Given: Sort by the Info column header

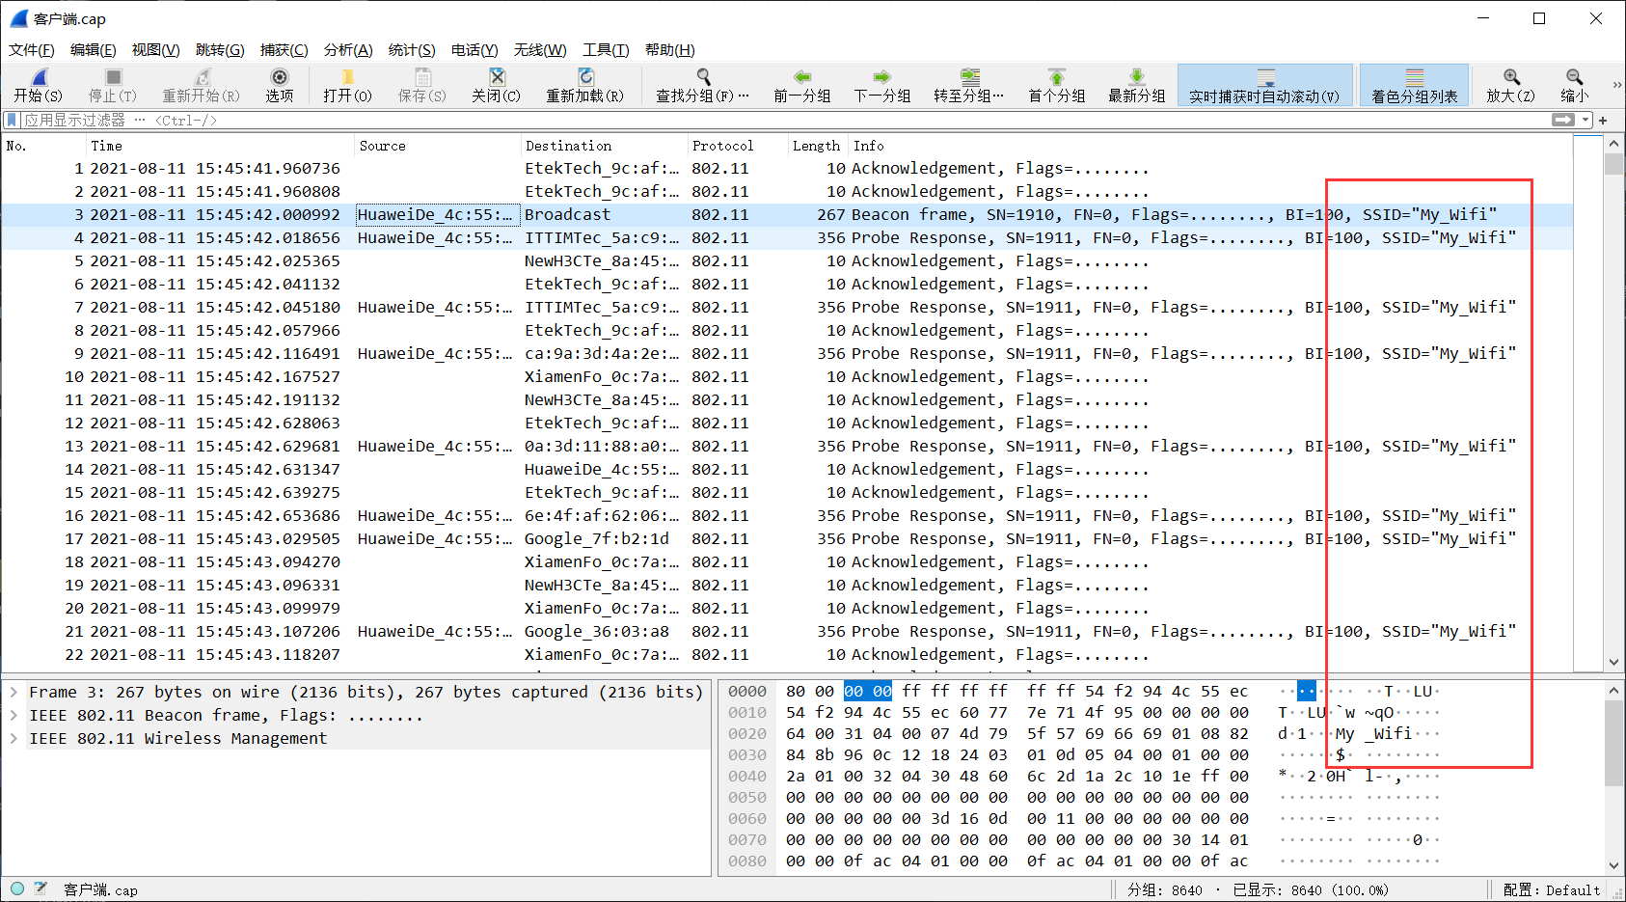Looking at the screenshot, I should point(1210,146).
